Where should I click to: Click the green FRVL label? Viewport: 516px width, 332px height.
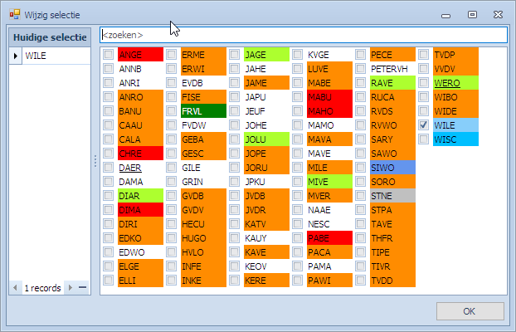click(203, 111)
